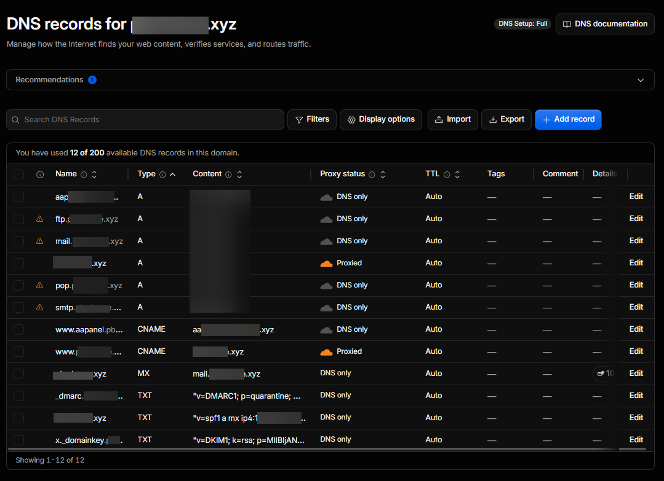This screenshot has width=664, height=481.
Task: Click the v=DKIM1 content cell
Action: tap(249, 440)
